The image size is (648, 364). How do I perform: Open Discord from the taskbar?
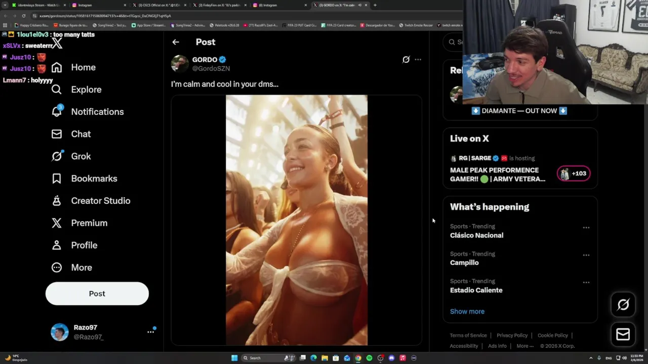pyautogui.click(x=391, y=358)
